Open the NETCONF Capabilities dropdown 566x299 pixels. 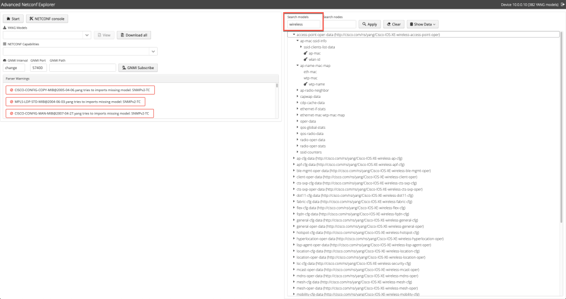coord(153,51)
